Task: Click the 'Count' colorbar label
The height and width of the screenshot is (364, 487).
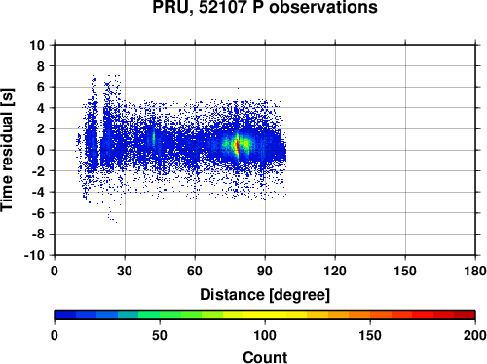Action: (x=265, y=357)
